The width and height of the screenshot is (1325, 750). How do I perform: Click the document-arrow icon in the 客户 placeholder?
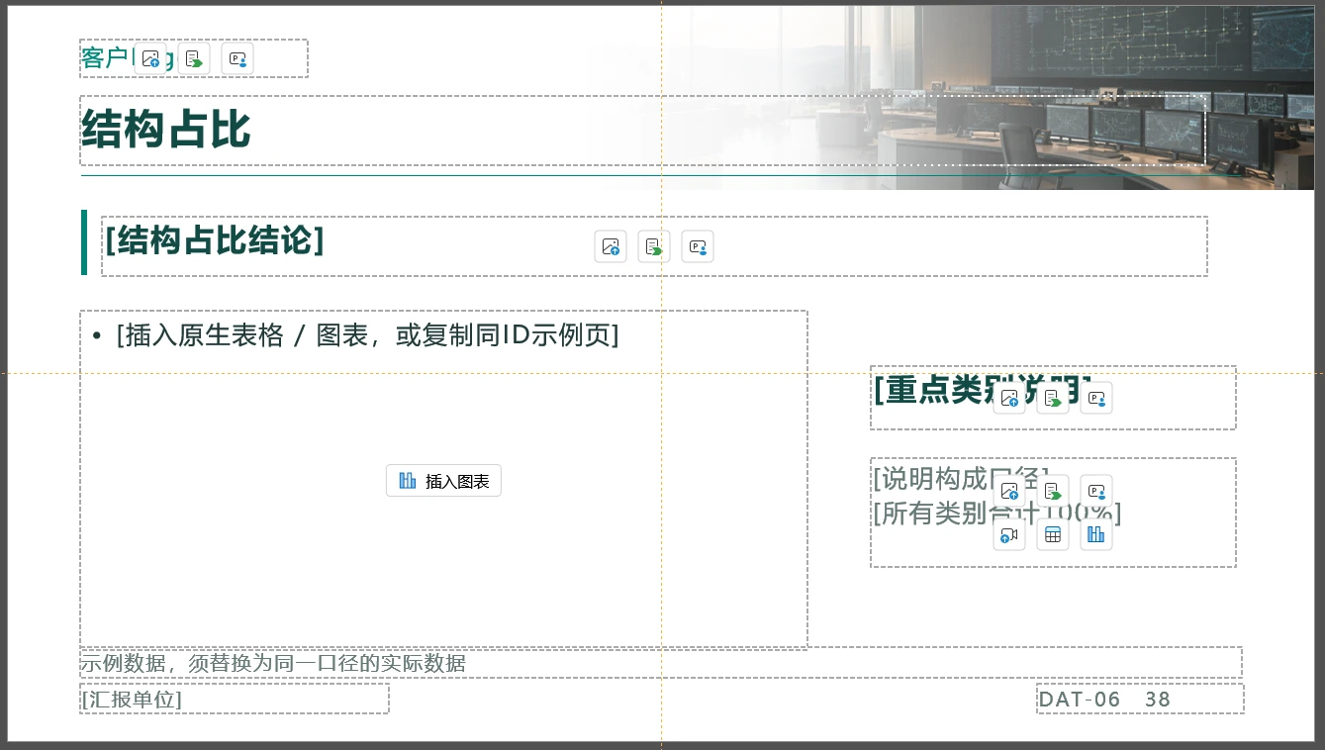pos(194,59)
